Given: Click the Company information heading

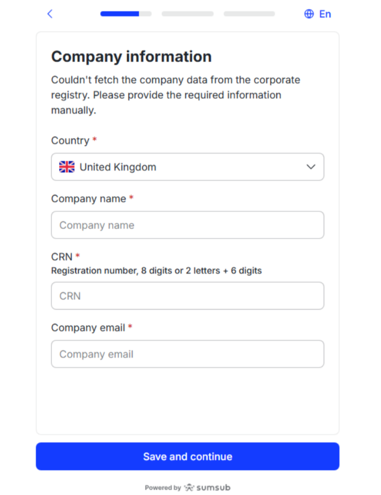Looking at the screenshot, I should click(x=131, y=56).
